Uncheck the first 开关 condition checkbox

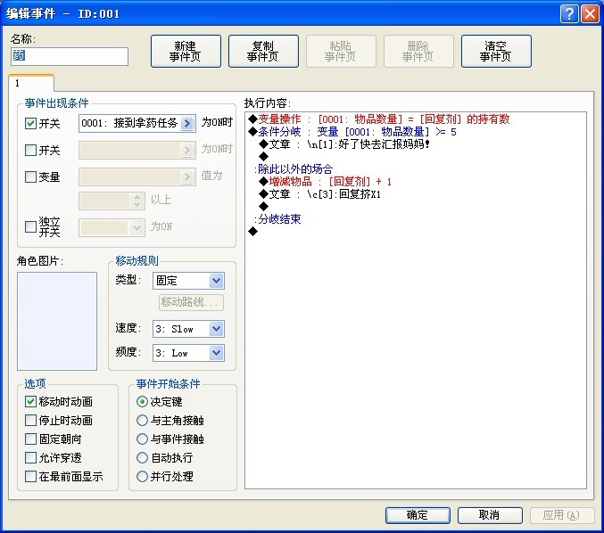point(30,124)
